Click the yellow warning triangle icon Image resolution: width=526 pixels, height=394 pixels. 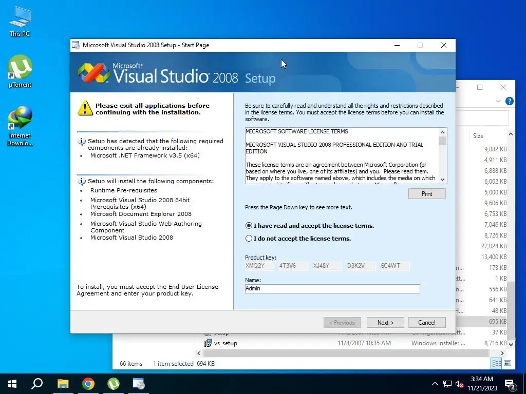point(85,108)
